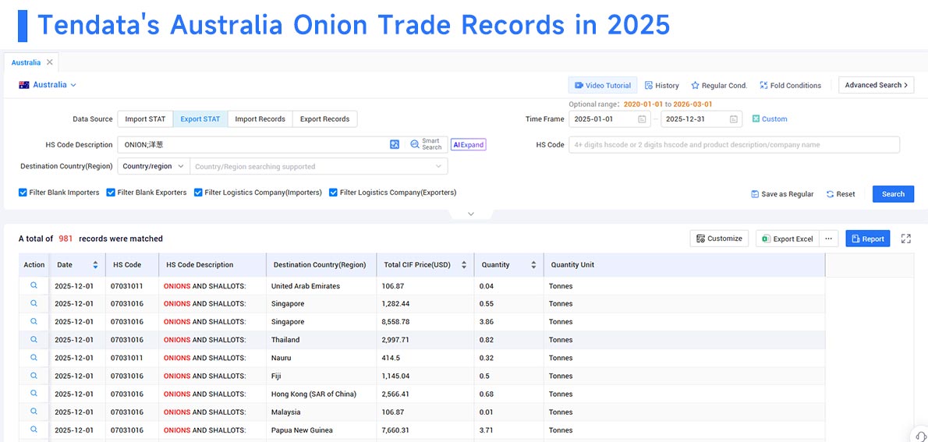Image resolution: width=928 pixels, height=442 pixels.
Task: Open search History
Action: 661,85
